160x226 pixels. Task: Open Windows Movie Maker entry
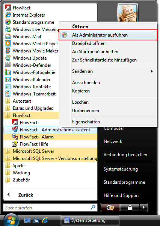tap(32, 51)
